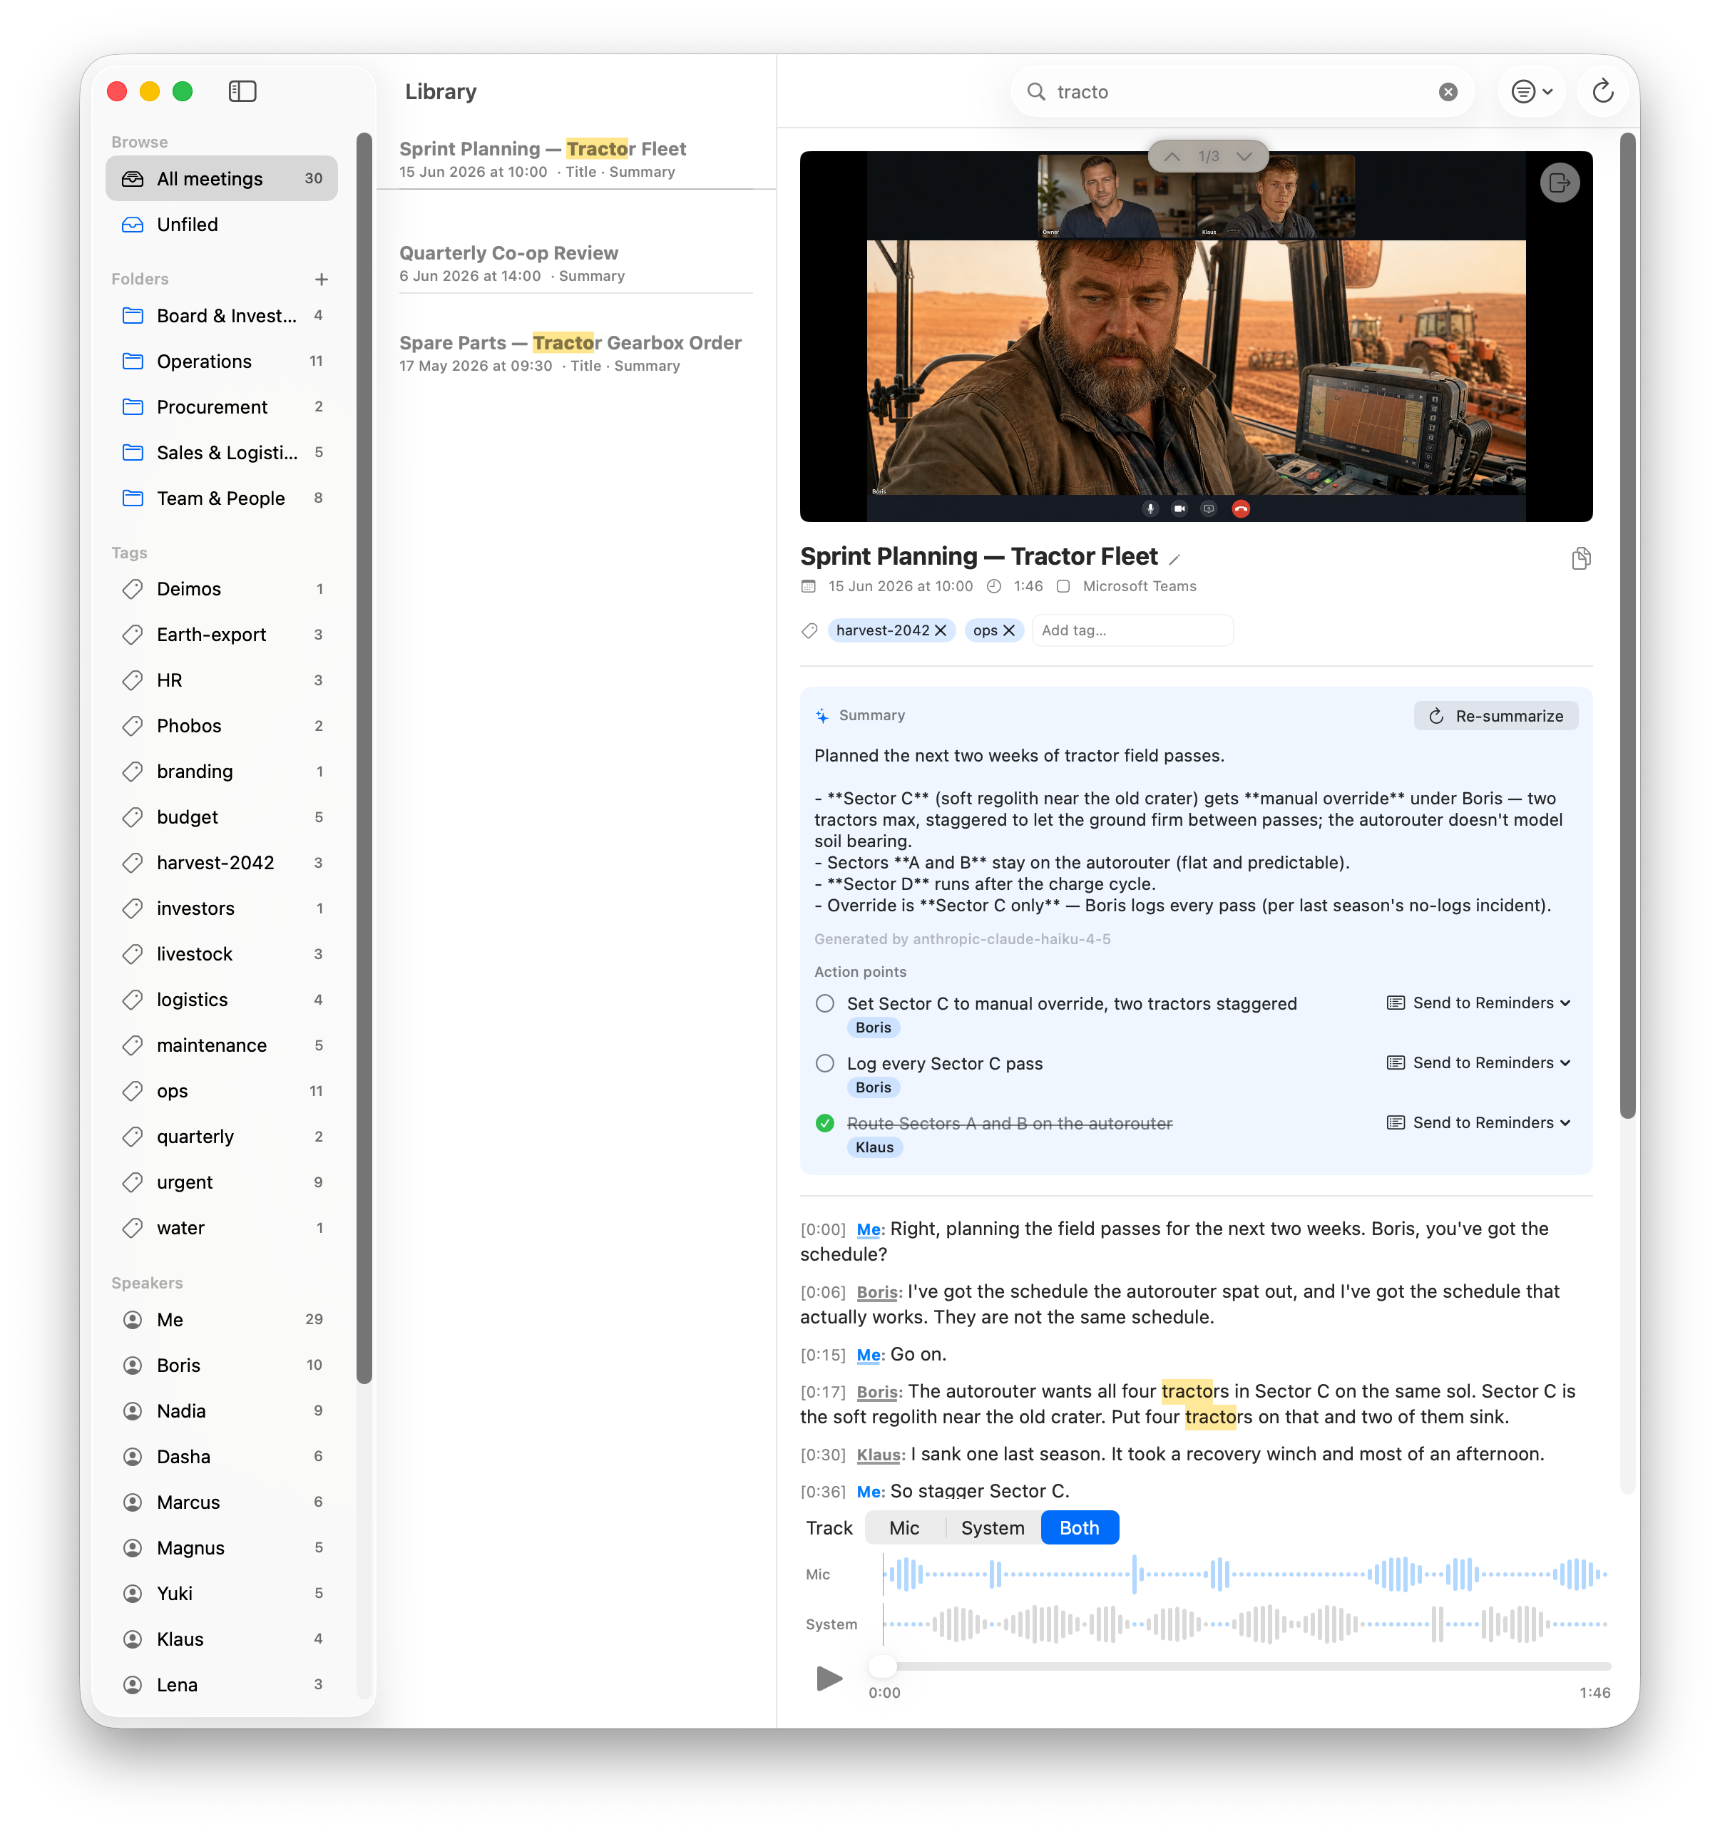
Task: Copy meeting content with clipboard icon
Action: [1581, 558]
